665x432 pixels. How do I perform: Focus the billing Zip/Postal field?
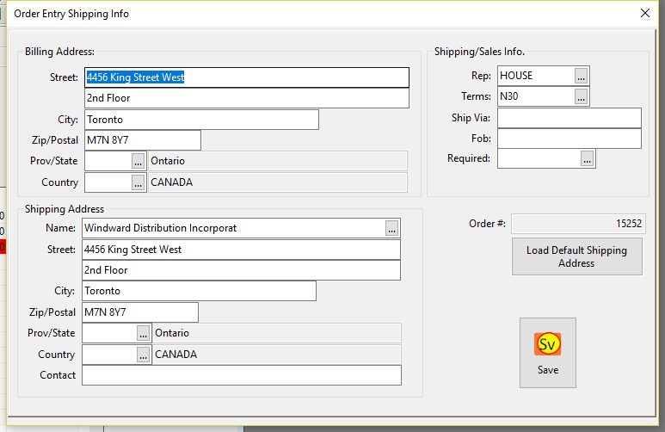[x=142, y=140]
